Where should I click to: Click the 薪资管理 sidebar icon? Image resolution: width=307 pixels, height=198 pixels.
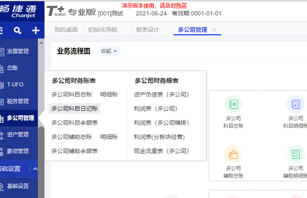[x=2, y=152]
